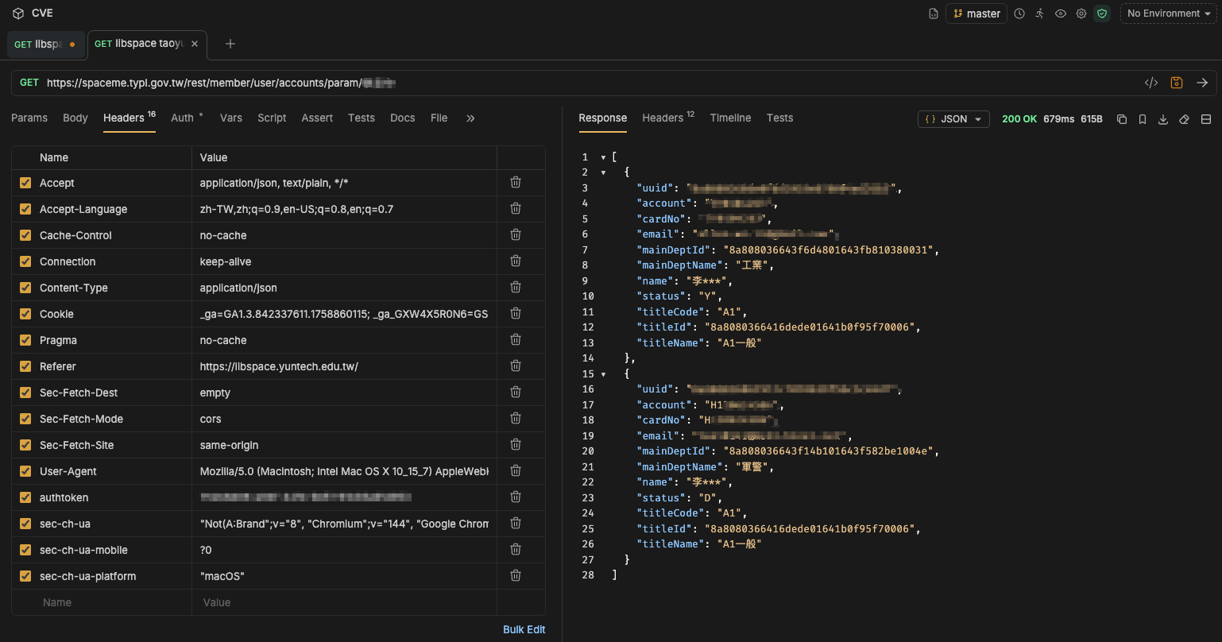Open the No Environment dropdown
The height and width of the screenshot is (642, 1222).
(1168, 14)
